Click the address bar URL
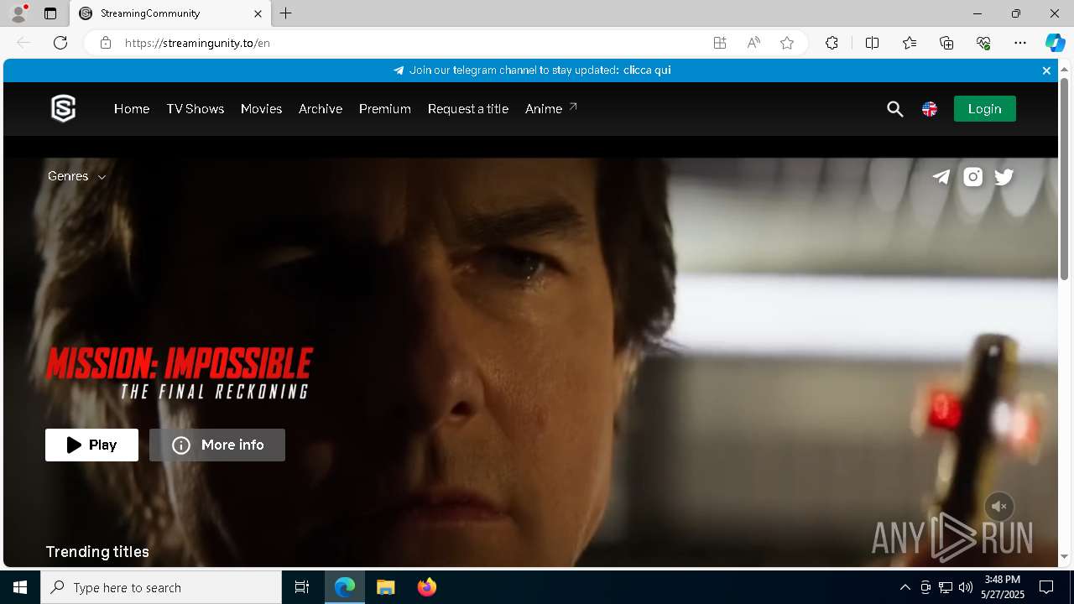The width and height of the screenshot is (1074, 604). coord(197,43)
